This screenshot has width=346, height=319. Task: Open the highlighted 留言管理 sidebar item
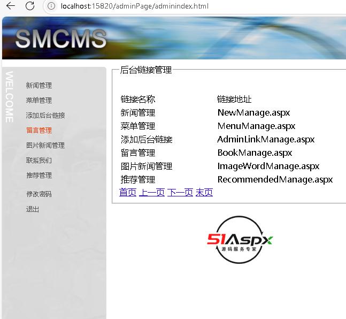[x=39, y=131]
